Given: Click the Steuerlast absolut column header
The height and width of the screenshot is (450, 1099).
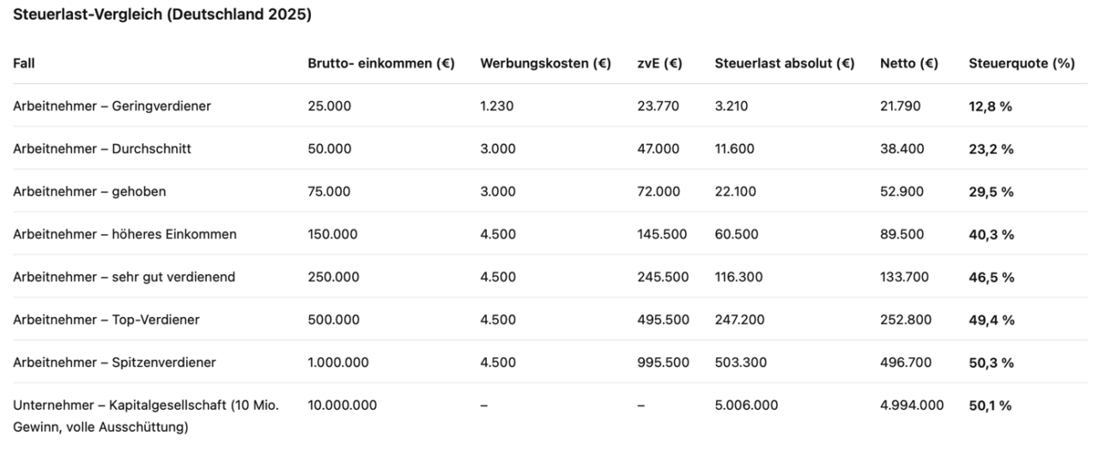Looking at the screenshot, I should click(x=784, y=63).
